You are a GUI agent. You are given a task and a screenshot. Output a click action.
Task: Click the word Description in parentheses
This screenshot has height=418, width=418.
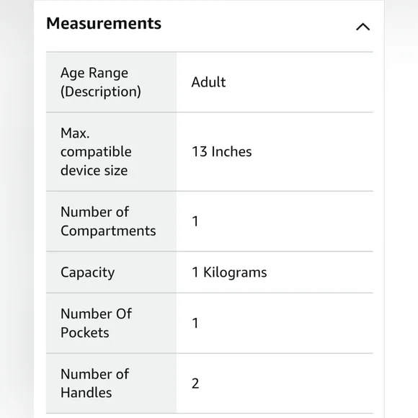click(101, 92)
